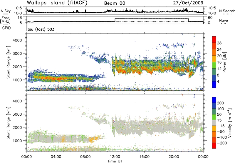Click the N.Search legend label
The image size is (235, 163).
(x=227, y=11)
